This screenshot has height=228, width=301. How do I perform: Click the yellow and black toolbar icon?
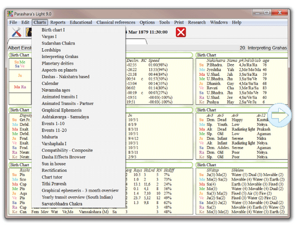pyautogui.click(x=28, y=32)
